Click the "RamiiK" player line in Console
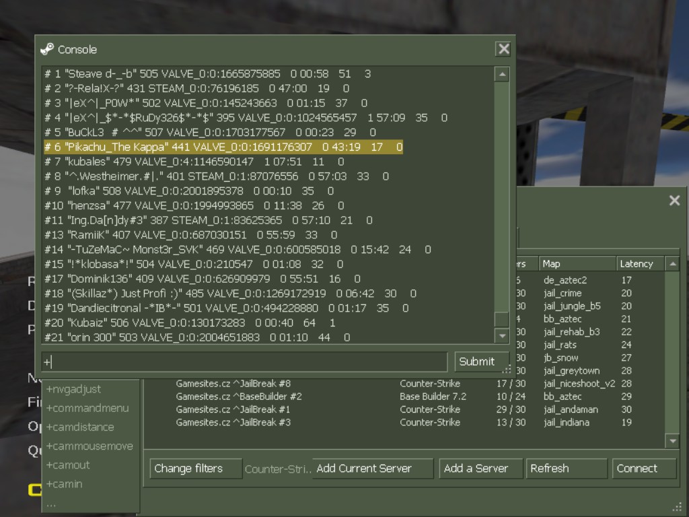 pos(191,235)
